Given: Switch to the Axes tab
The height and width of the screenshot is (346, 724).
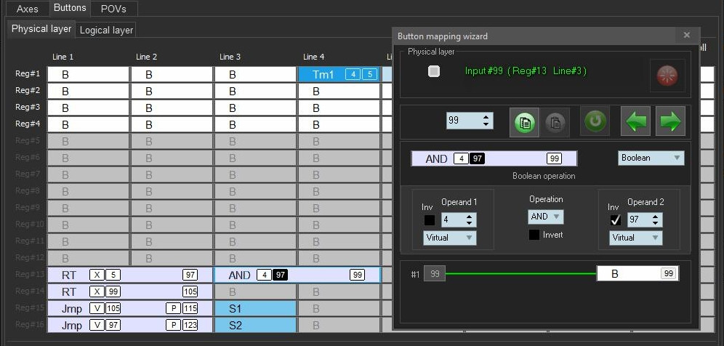Looking at the screenshot, I should tap(27, 9).
